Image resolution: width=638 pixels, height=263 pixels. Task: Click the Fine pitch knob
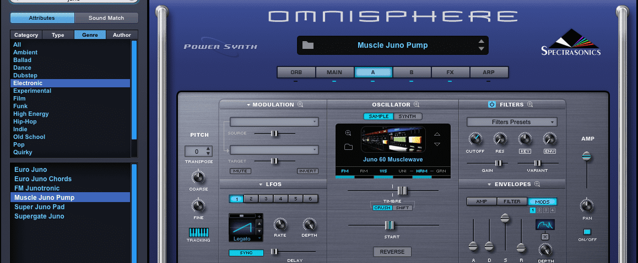(198, 206)
